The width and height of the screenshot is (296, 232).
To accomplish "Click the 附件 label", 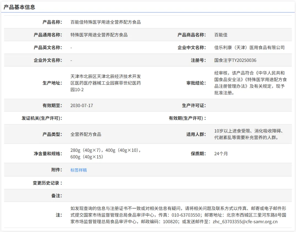I will [x=57, y=170].
